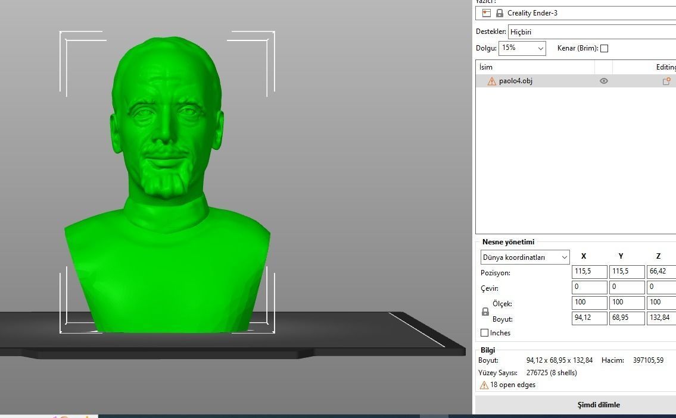The width and height of the screenshot is (676, 418).
Task: Click the Boyut X size field 94,12
Action: pyautogui.click(x=590, y=318)
